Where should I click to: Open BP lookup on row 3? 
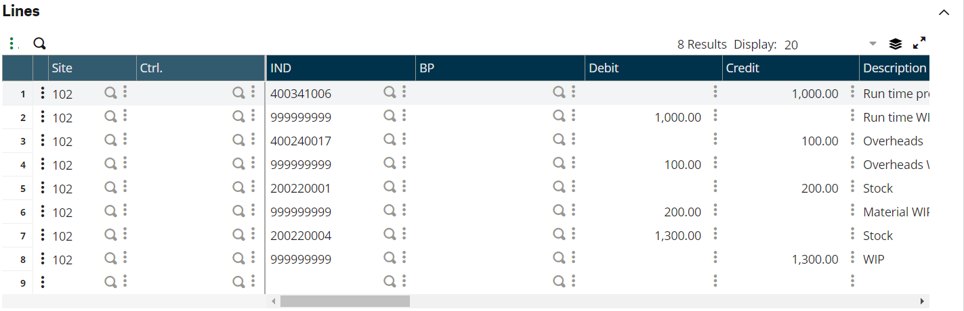[x=559, y=141]
